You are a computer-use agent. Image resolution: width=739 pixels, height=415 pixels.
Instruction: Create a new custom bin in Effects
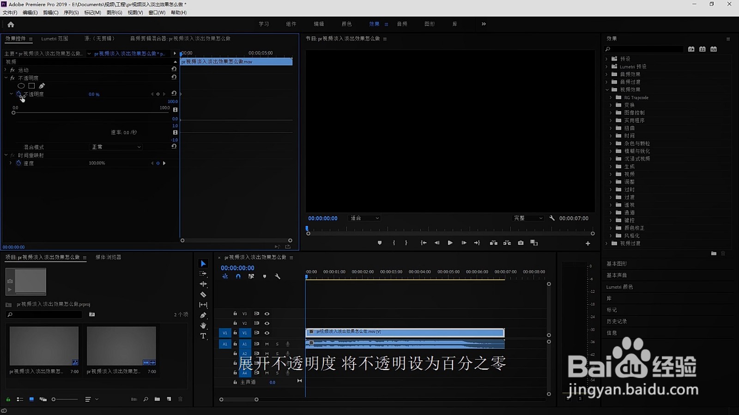tap(714, 254)
